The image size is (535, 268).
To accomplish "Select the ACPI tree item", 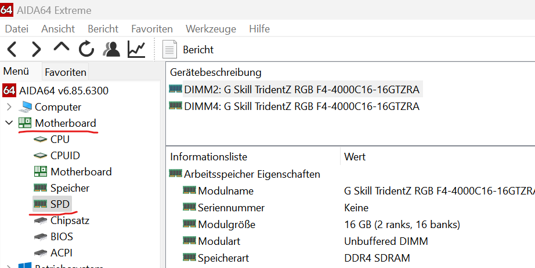I will point(62,253).
